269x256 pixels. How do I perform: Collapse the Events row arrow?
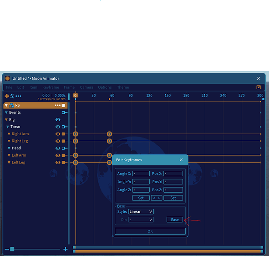[6, 113]
